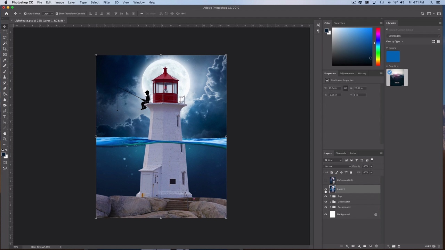This screenshot has width=445, height=250.
Task: Uncheck the Auto-Select checkbox
Action: (25, 14)
